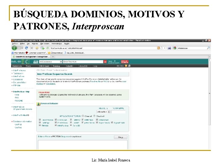
Task: Click the Give us feedback red button
Action: coord(125,62)
